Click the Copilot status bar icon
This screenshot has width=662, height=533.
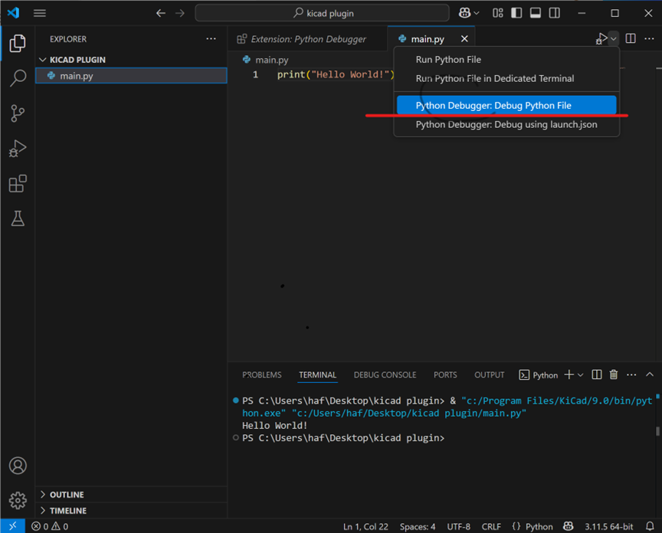(x=569, y=526)
